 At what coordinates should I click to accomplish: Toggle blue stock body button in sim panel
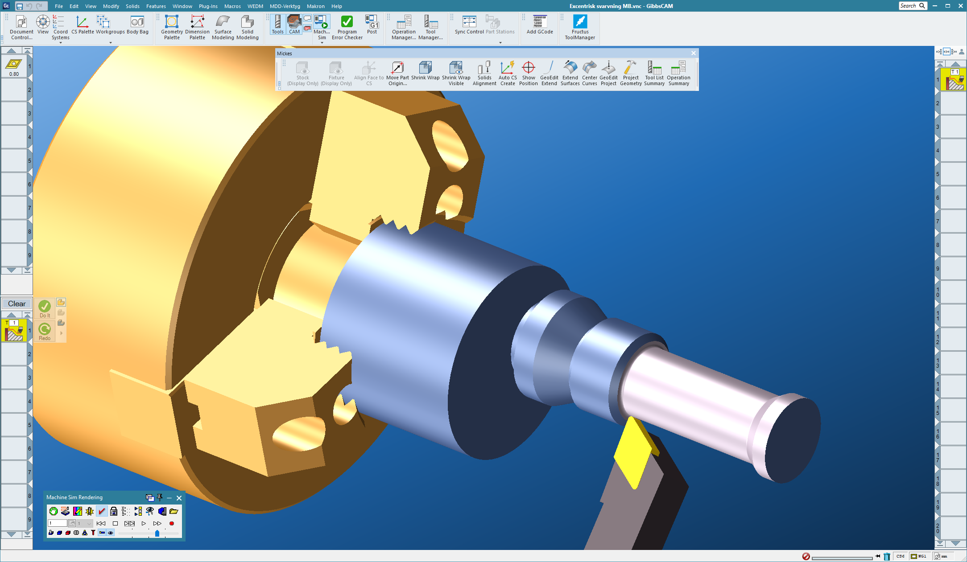tap(59, 533)
